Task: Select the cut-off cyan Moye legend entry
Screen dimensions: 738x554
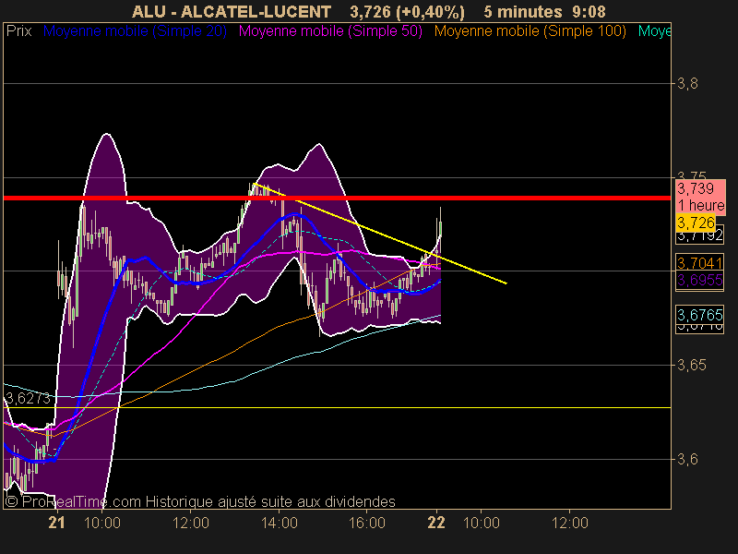Action: click(654, 31)
